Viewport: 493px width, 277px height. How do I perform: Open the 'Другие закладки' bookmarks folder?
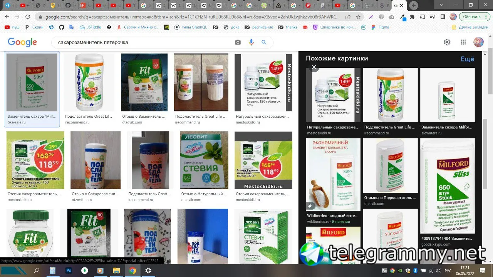tap(470, 27)
